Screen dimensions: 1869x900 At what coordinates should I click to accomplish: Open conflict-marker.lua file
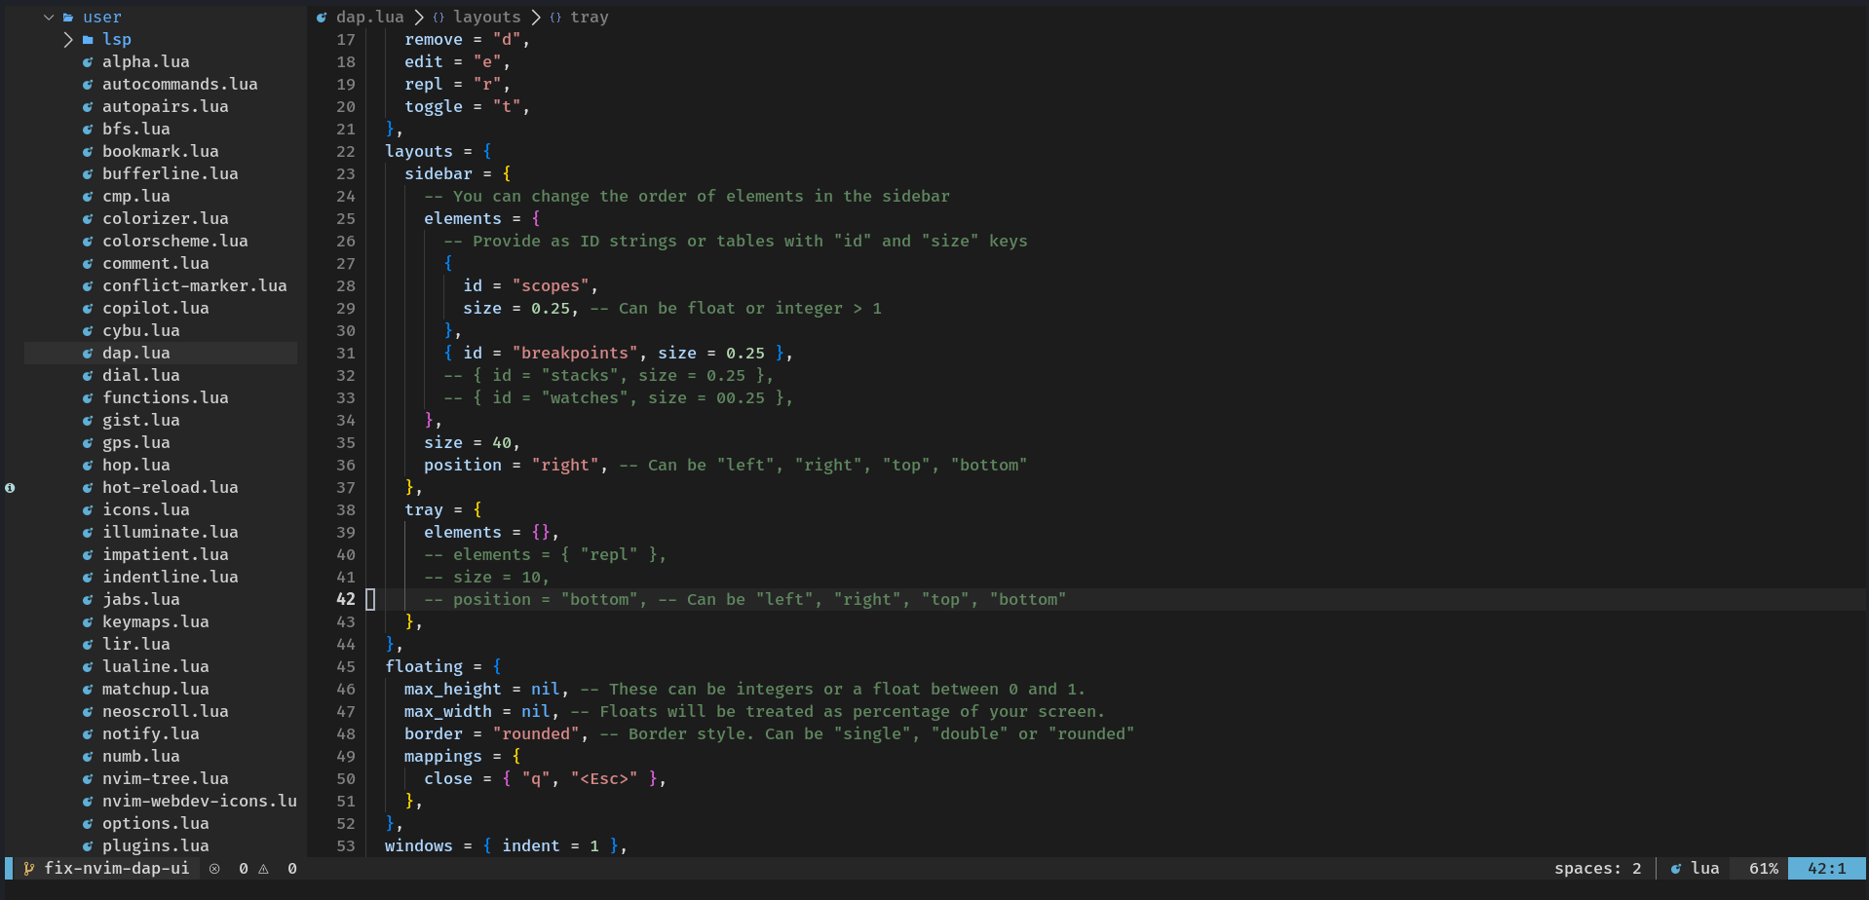coord(195,286)
